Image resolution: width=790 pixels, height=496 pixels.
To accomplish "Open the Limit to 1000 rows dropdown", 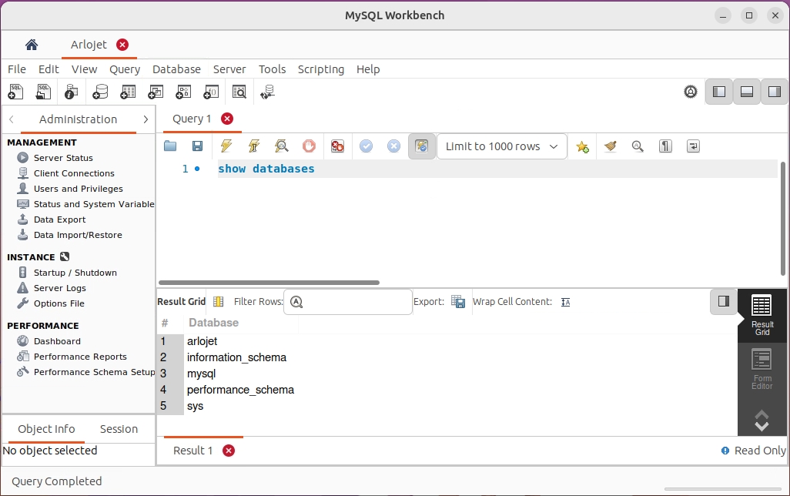I will tap(502, 146).
